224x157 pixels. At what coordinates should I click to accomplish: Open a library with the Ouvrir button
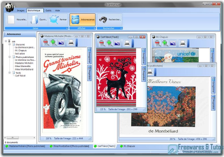pos(38,20)
